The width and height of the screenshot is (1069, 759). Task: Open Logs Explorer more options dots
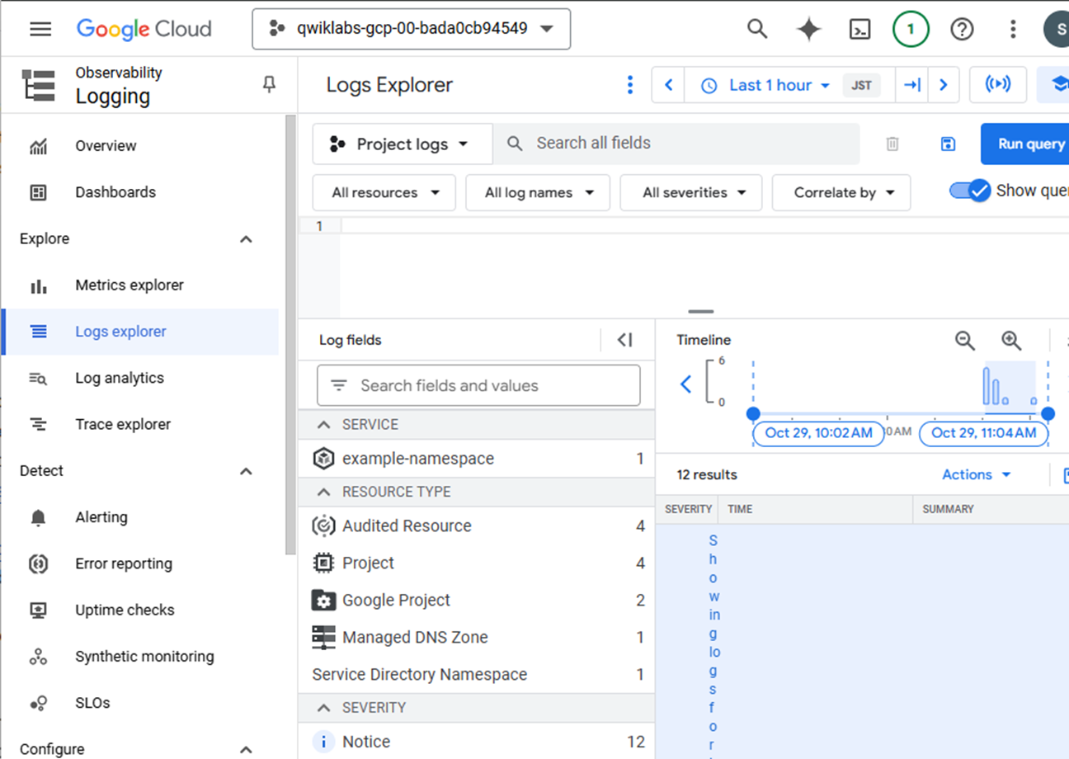pyautogui.click(x=630, y=85)
